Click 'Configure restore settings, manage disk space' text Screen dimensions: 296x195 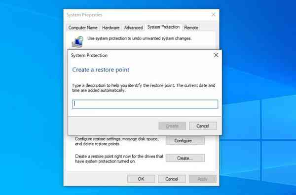pos(116,141)
